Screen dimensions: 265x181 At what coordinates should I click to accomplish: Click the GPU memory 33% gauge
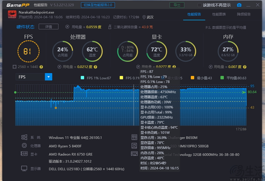tap(186, 51)
